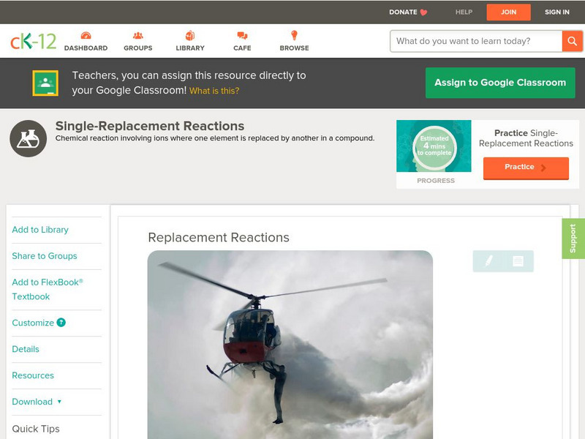Click the Single-Replacement Reactions title
This screenshot has height=439, width=585.
(x=150, y=126)
